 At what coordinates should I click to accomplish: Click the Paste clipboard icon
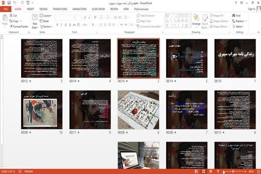(x=5, y=18)
